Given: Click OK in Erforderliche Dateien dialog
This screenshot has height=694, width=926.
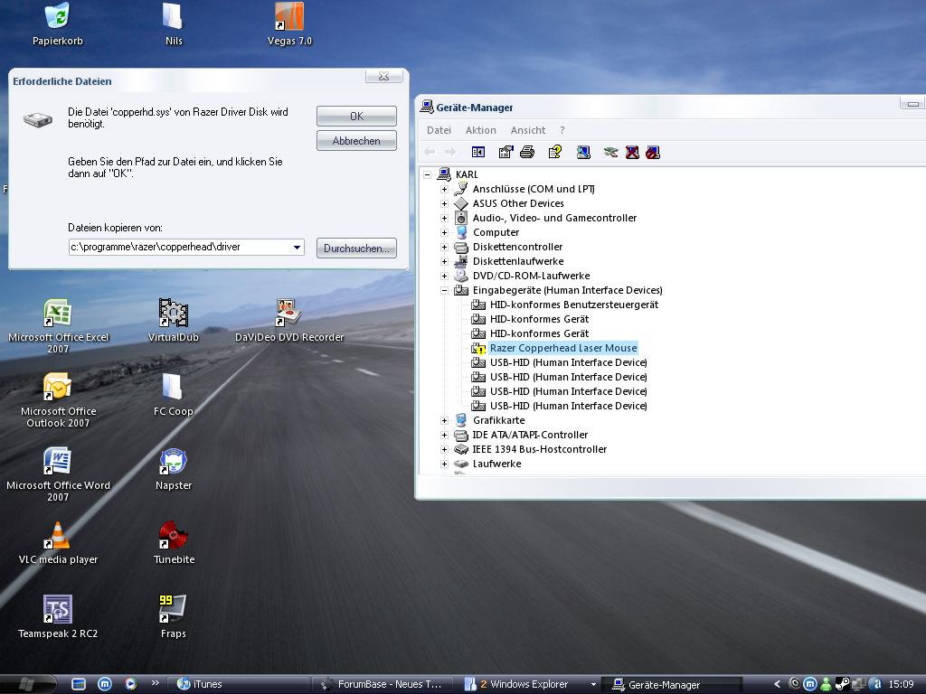Looking at the screenshot, I should [x=356, y=117].
